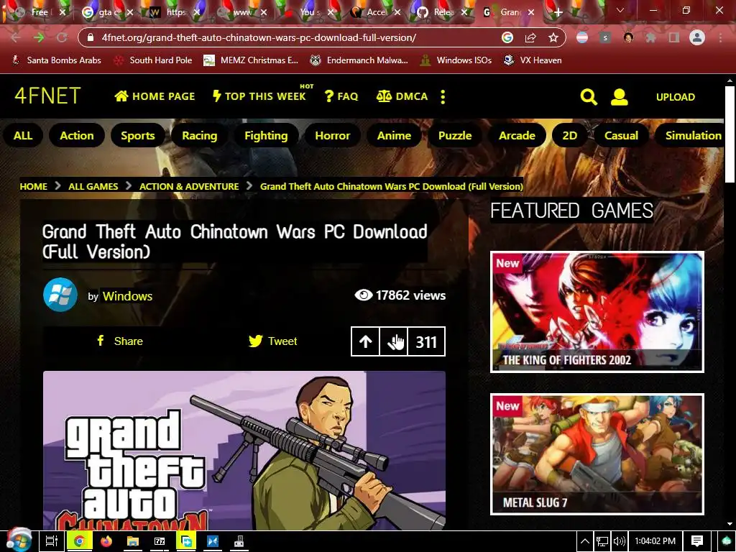Image resolution: width=736 pixels, height=552 pixels.
Task: Open the South Hard Pole bookmark
Action: click(153, 60)
